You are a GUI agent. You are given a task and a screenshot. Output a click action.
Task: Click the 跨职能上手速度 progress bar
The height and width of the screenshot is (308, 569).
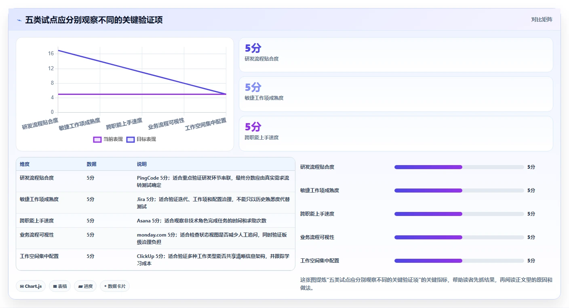[x=459, y=214]
